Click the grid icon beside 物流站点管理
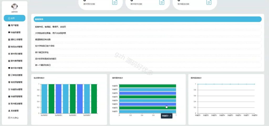This screenshot has height=126, width=269. (x=9, y=47)
